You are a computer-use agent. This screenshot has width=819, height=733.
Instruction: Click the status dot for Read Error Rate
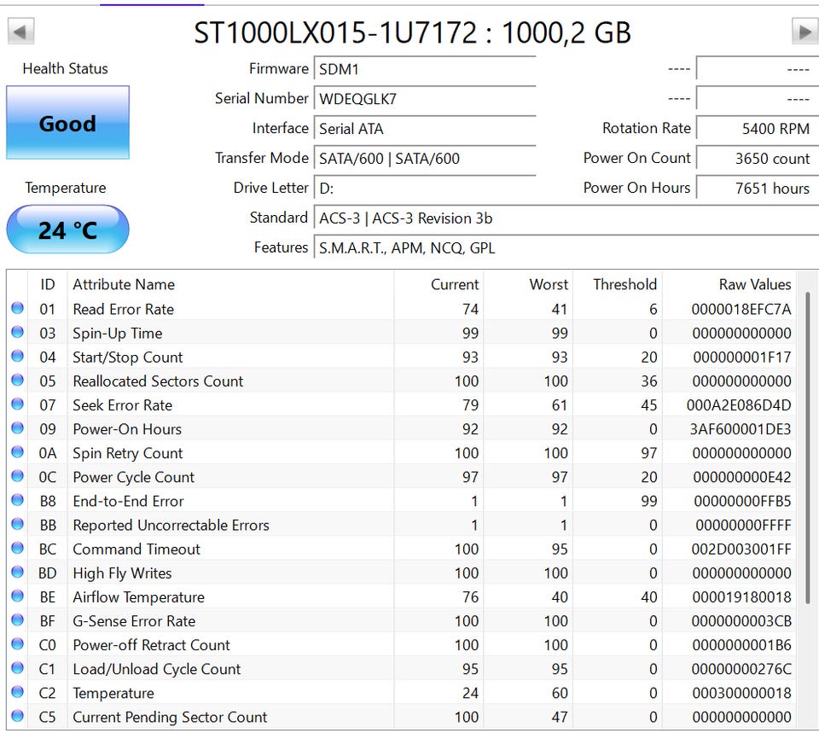[x=17, y=308]
